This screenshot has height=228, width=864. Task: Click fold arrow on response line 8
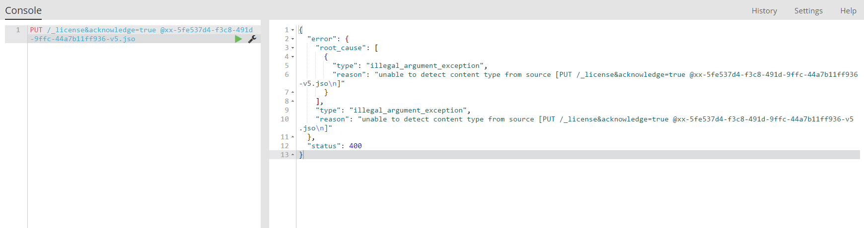coord(292,101)
